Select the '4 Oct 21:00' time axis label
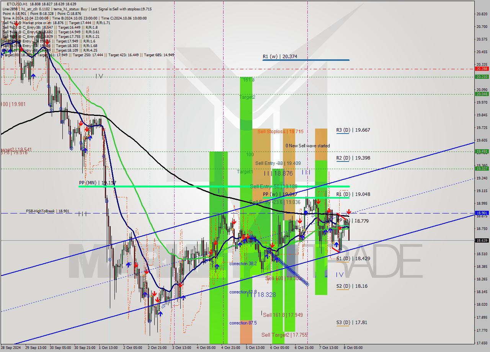490x352 pixels. click(x=231, y=348)
